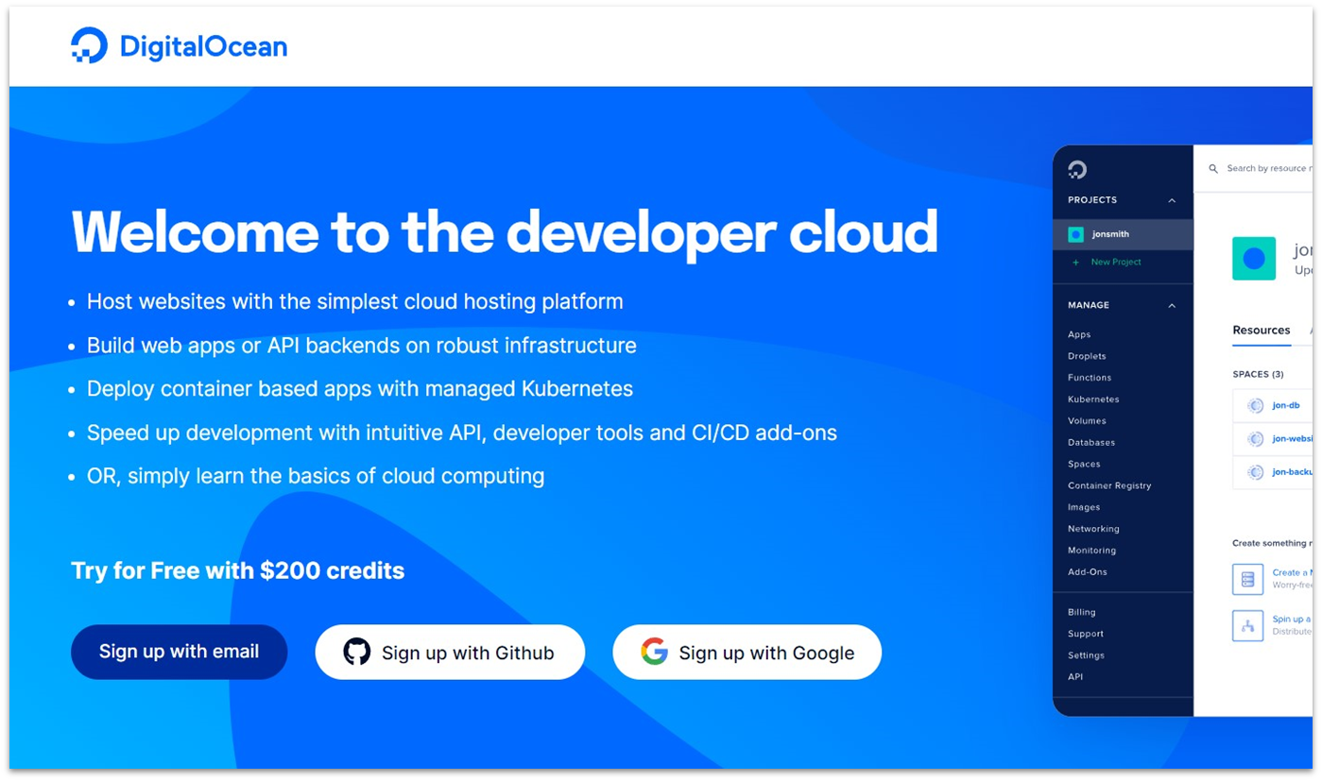Open Add-Ons in the sidebar

(1088, 572)
